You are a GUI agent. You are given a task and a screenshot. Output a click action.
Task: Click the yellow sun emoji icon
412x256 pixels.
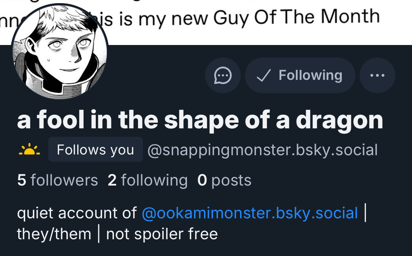pos(29,150)
